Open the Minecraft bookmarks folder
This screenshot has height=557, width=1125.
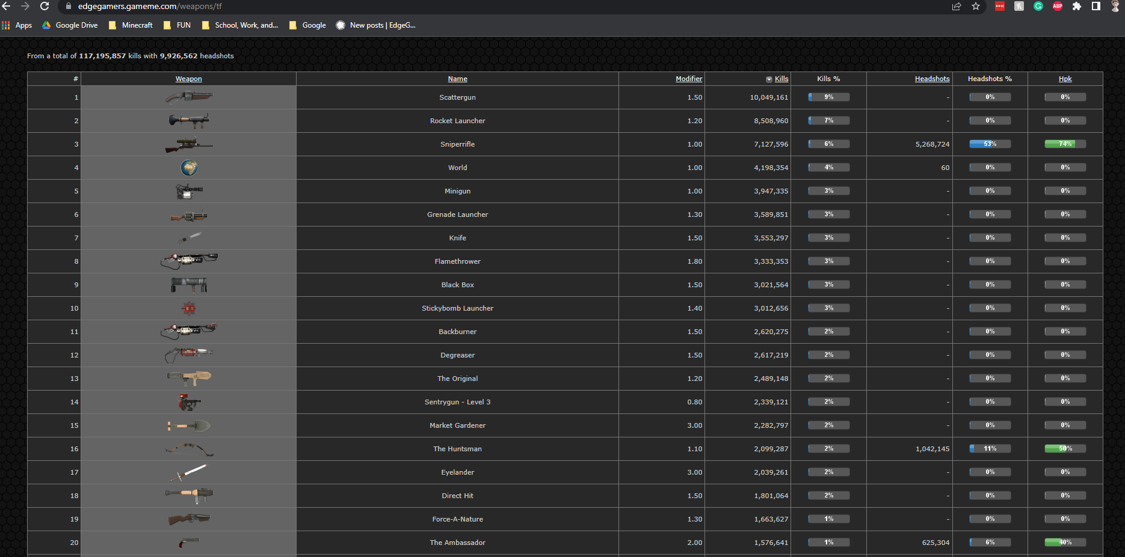pos(131,25)
